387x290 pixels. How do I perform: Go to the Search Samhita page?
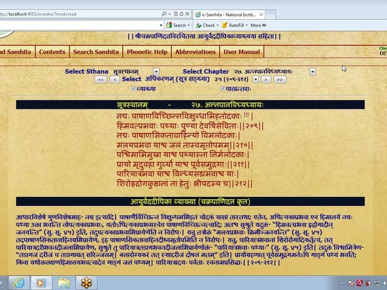96,52
